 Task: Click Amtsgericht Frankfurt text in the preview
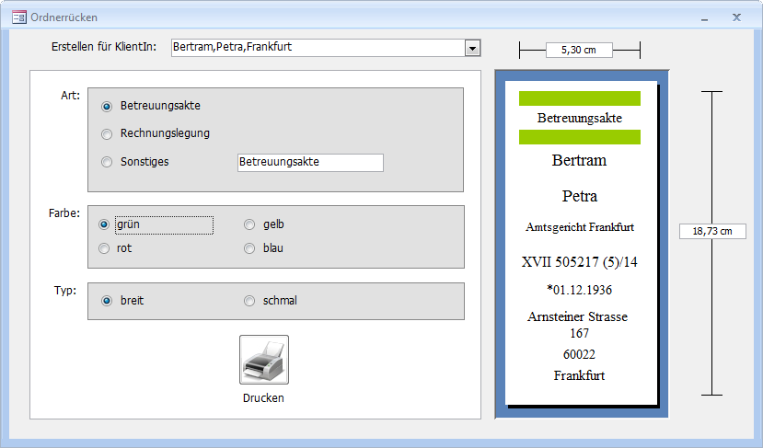[x=580, y=227]
